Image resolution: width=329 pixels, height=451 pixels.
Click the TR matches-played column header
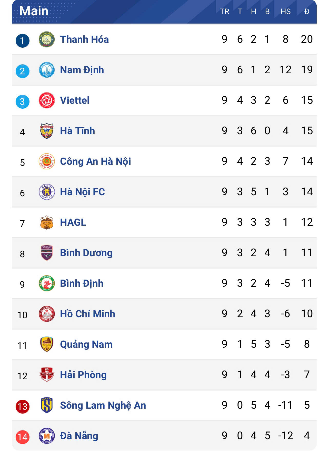point(224,12)
